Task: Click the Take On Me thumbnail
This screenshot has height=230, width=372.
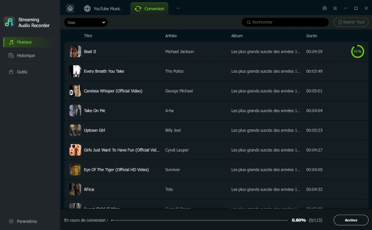Action: pyautogui.click(x=75, y=110)
